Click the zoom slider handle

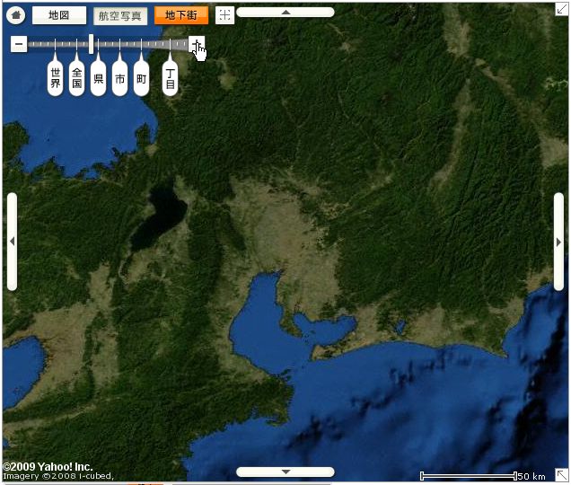point(91,43)
